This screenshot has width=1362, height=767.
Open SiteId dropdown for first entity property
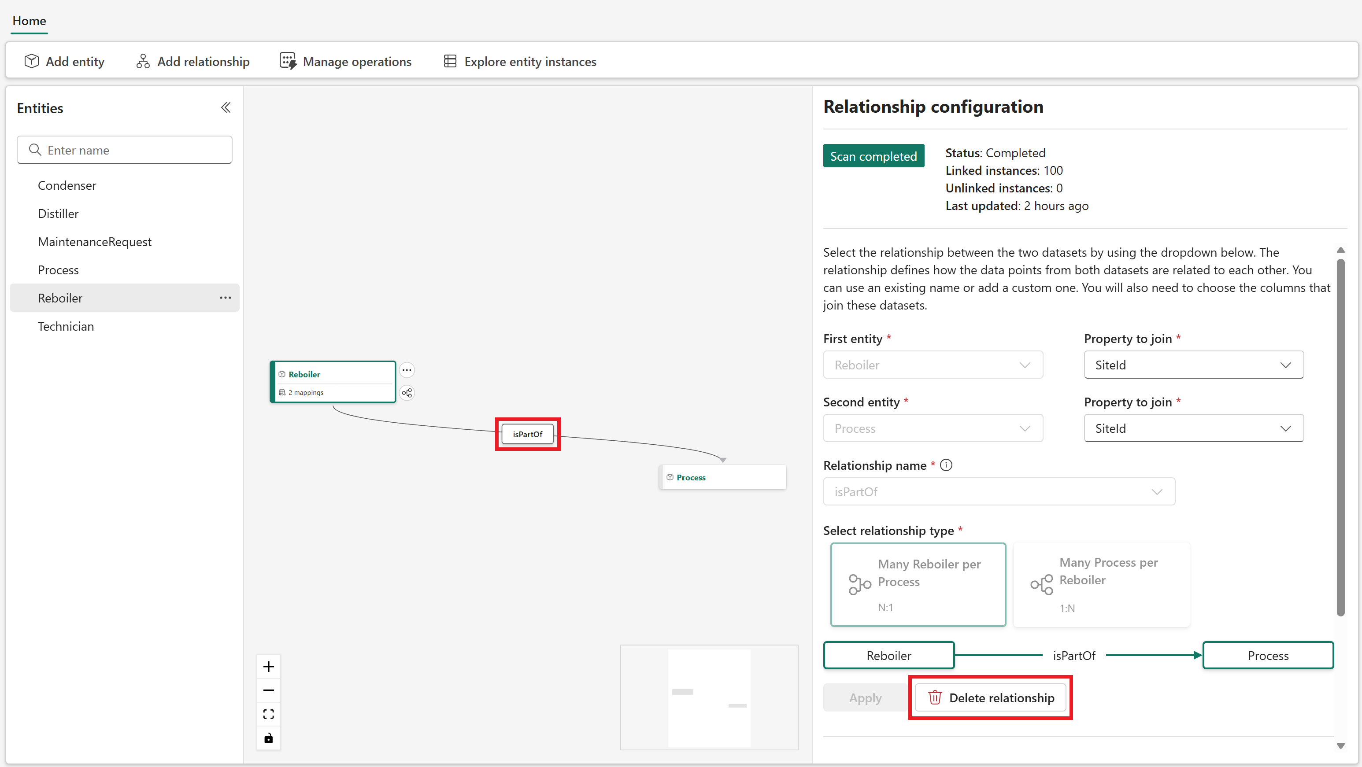[1193, 365]
